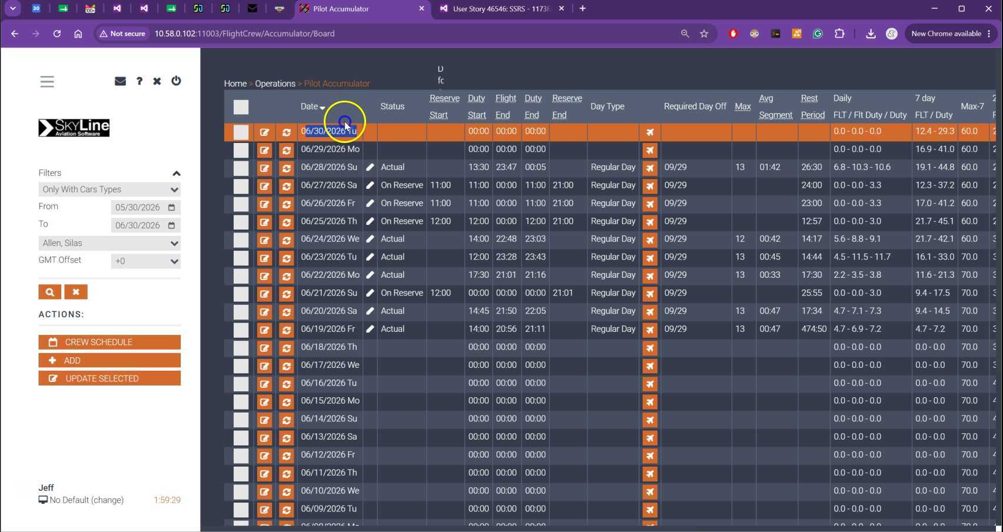Check the 06/30/2026 Tu row checkbox
This screenshot has width=1003, height=532.
point(241,132)
